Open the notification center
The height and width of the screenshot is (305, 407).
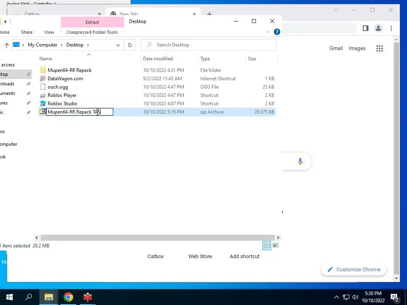coord(395,298)
